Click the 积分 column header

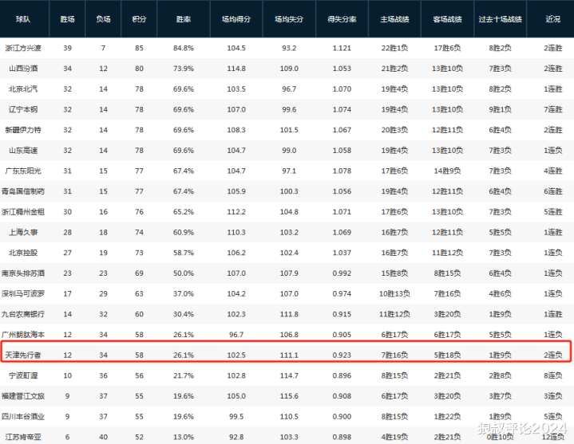pyautogui.click(x=139, y=19)
